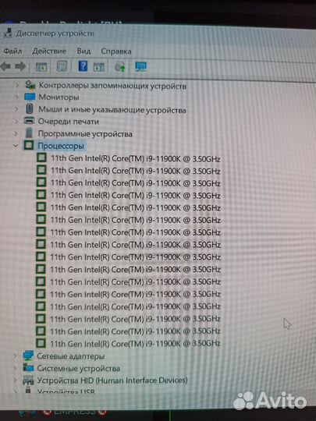Expand the Очереди печати node
The image size is (316, 421).
pyautogui.click(x=16, y=122)
